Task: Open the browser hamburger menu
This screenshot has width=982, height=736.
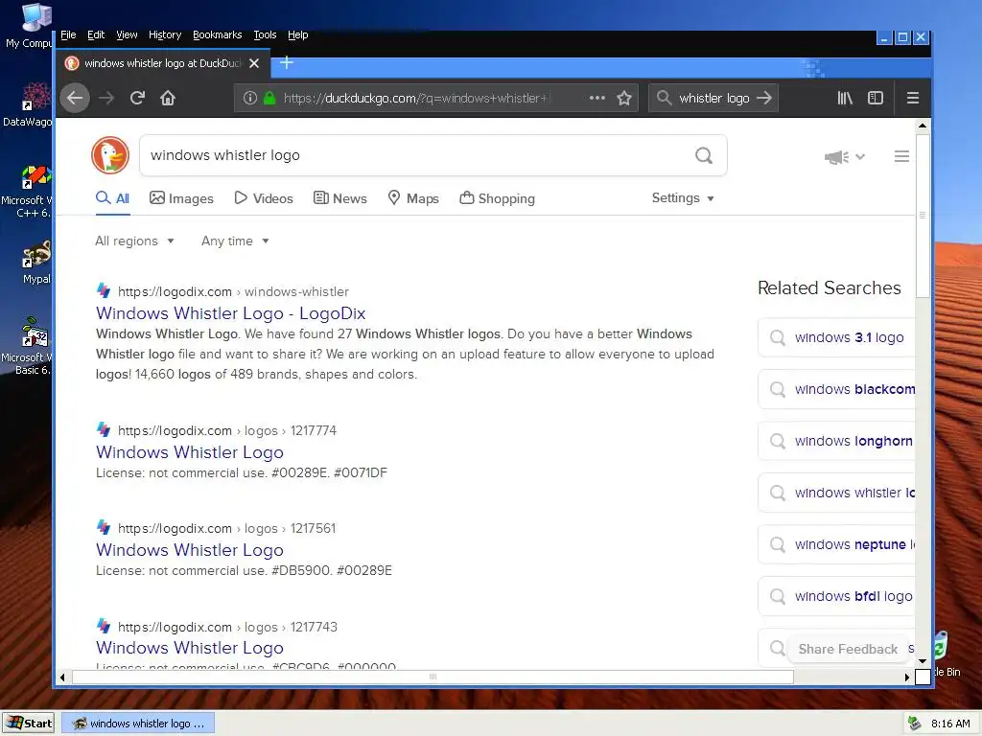Action: pos(913,98)
